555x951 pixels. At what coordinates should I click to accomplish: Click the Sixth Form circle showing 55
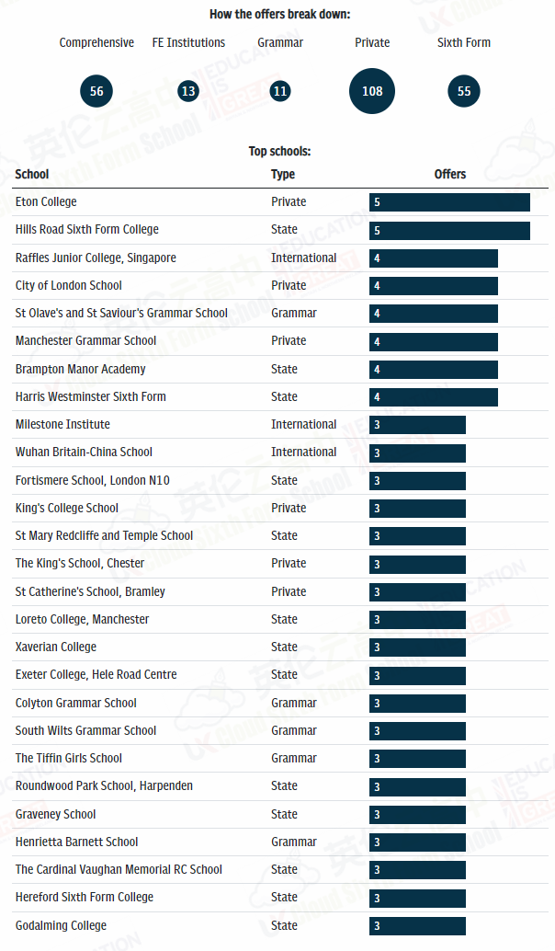(x=464, y=91)
